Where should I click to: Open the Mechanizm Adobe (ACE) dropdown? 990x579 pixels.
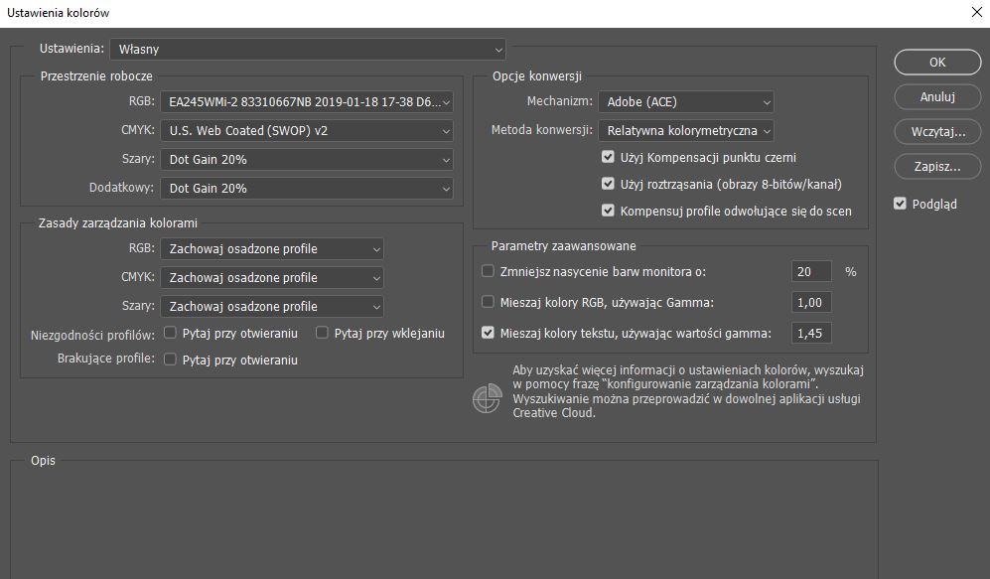(x=685, y=101)
